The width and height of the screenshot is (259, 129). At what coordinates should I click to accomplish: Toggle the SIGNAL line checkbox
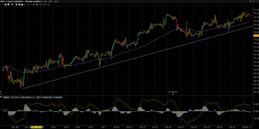50,97
